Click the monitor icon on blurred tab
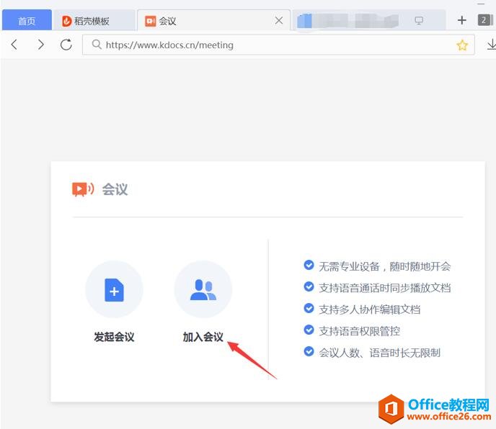496x429 pixels. (x=419, y=21)
